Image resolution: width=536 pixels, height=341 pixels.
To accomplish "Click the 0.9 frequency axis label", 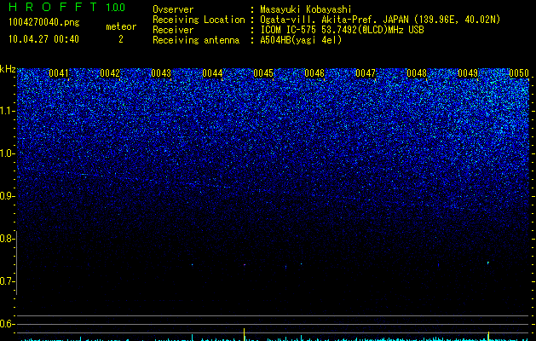I will [7, 196].
